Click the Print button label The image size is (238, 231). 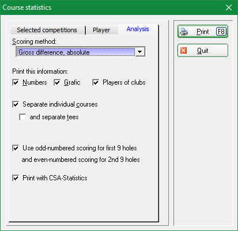(x=202, y=32)
